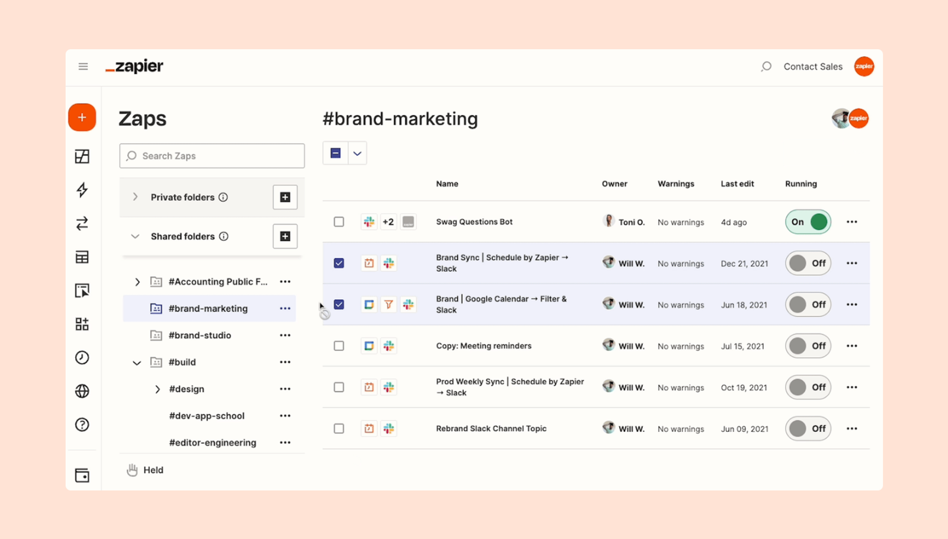Viewport: 948px width, 539px height.
Task: Open the Tables icon in sidebar
Action: coord(82,257)
